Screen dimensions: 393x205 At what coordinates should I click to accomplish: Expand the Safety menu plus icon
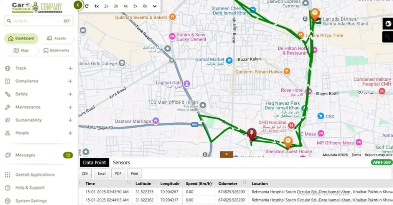pyautogui.click(x=70, y=94)
